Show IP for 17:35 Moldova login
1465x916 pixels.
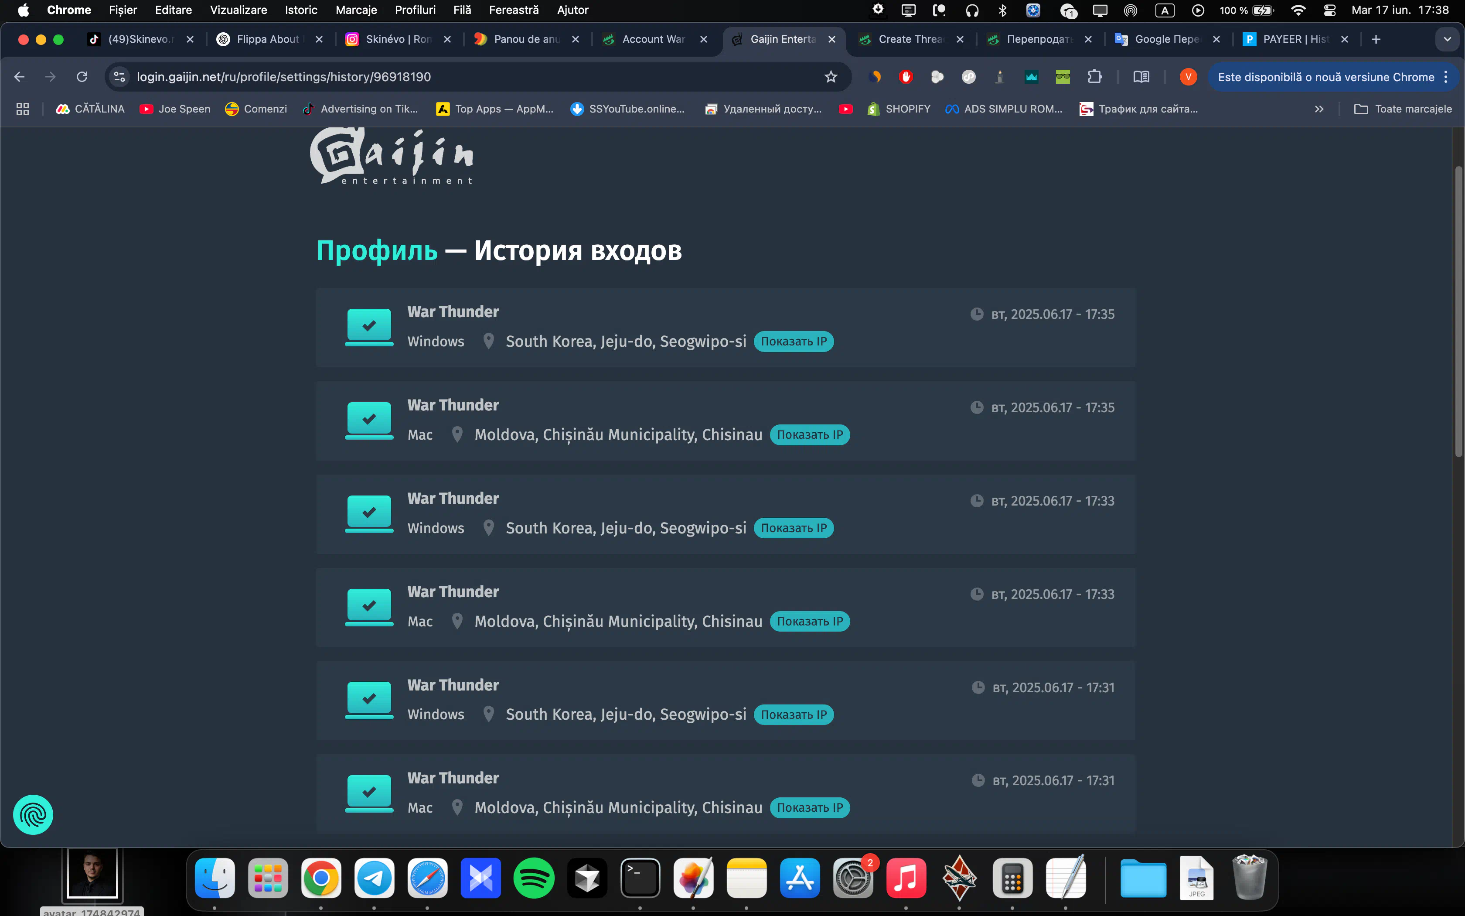click(x=809, y=434)
